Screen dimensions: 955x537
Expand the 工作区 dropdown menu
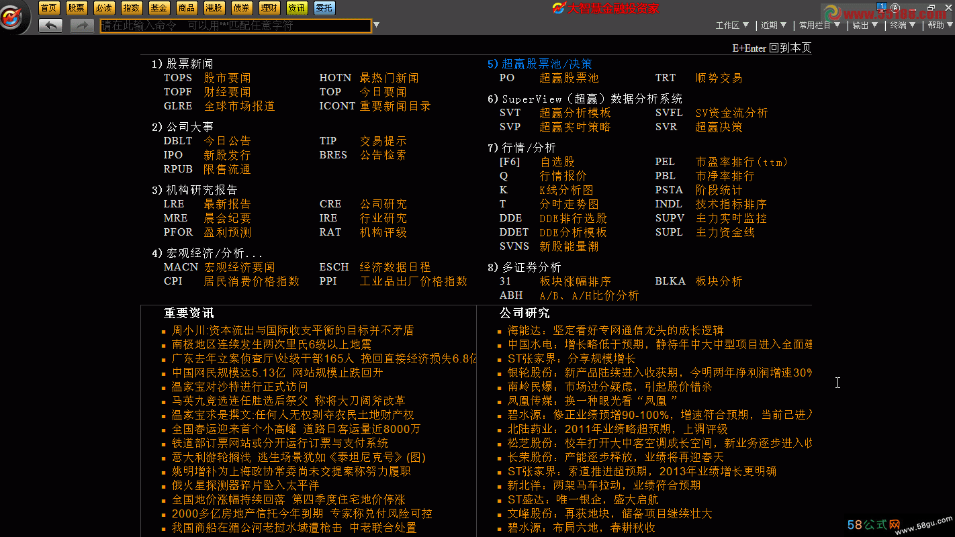732,26
